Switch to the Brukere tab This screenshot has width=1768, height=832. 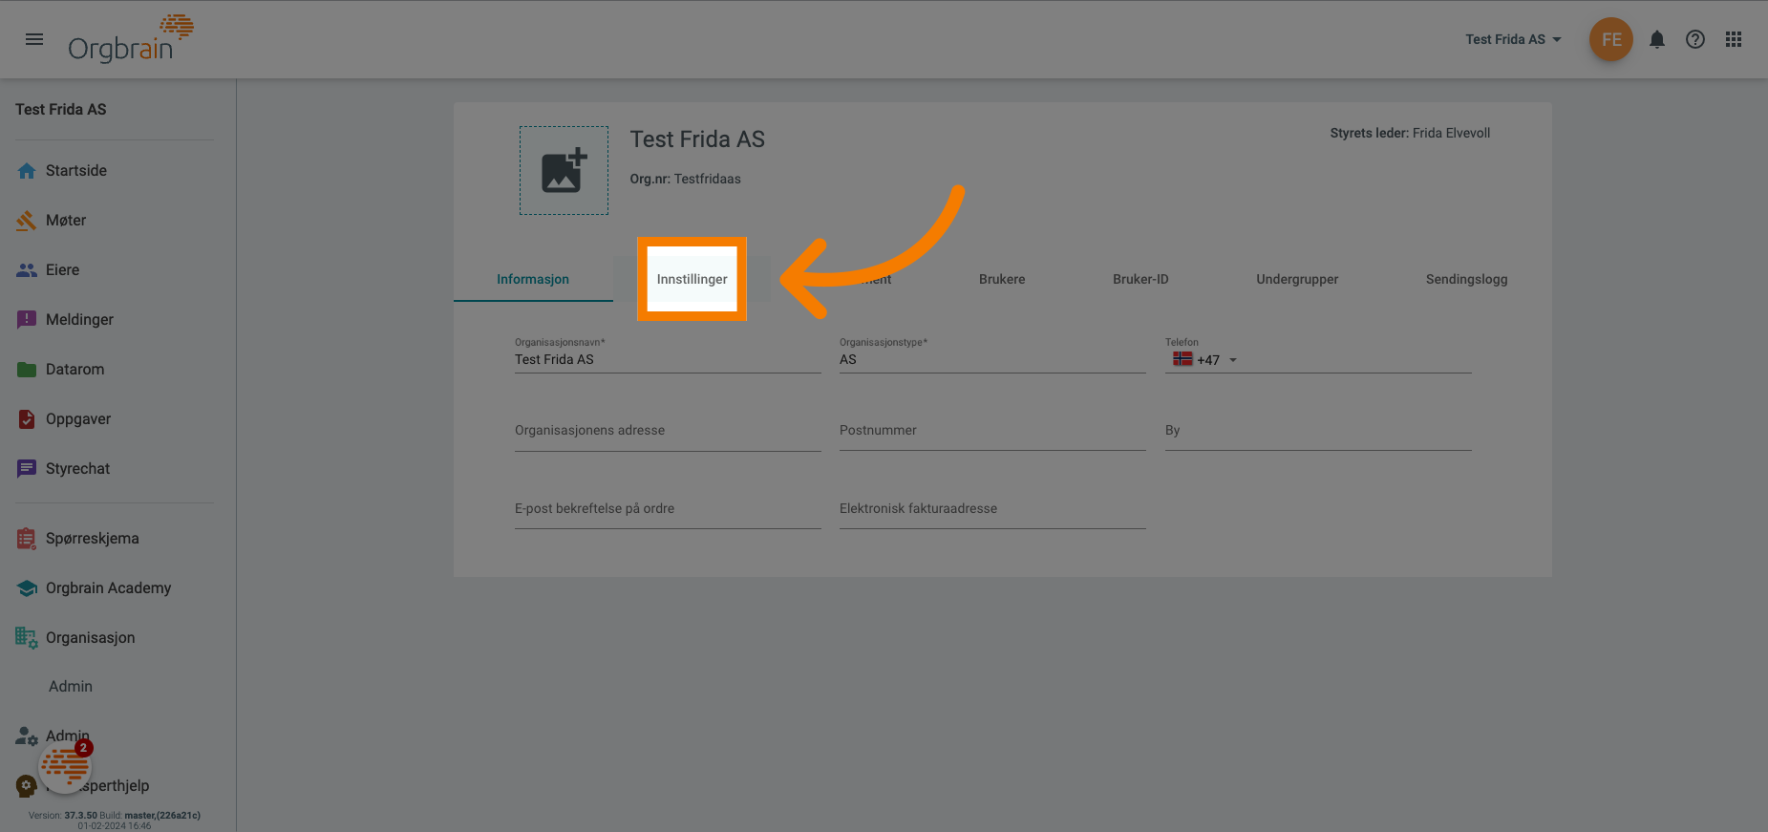coord(1002,279)
